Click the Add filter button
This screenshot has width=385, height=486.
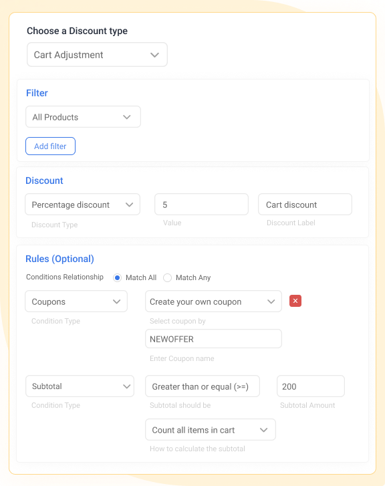(50, 146)
